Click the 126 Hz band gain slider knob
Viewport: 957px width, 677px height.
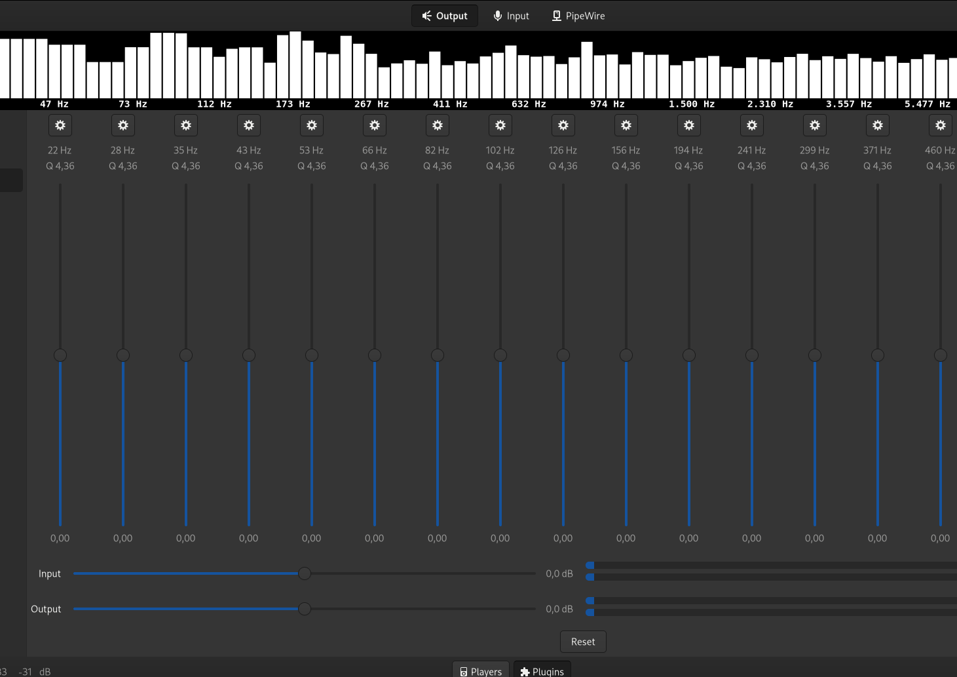click(x=563, y=355)
